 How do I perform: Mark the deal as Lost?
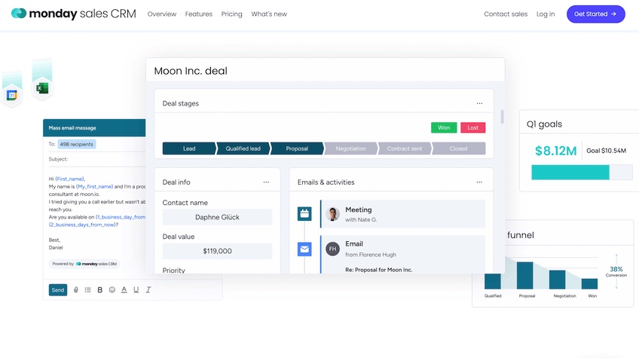[472, 127]
